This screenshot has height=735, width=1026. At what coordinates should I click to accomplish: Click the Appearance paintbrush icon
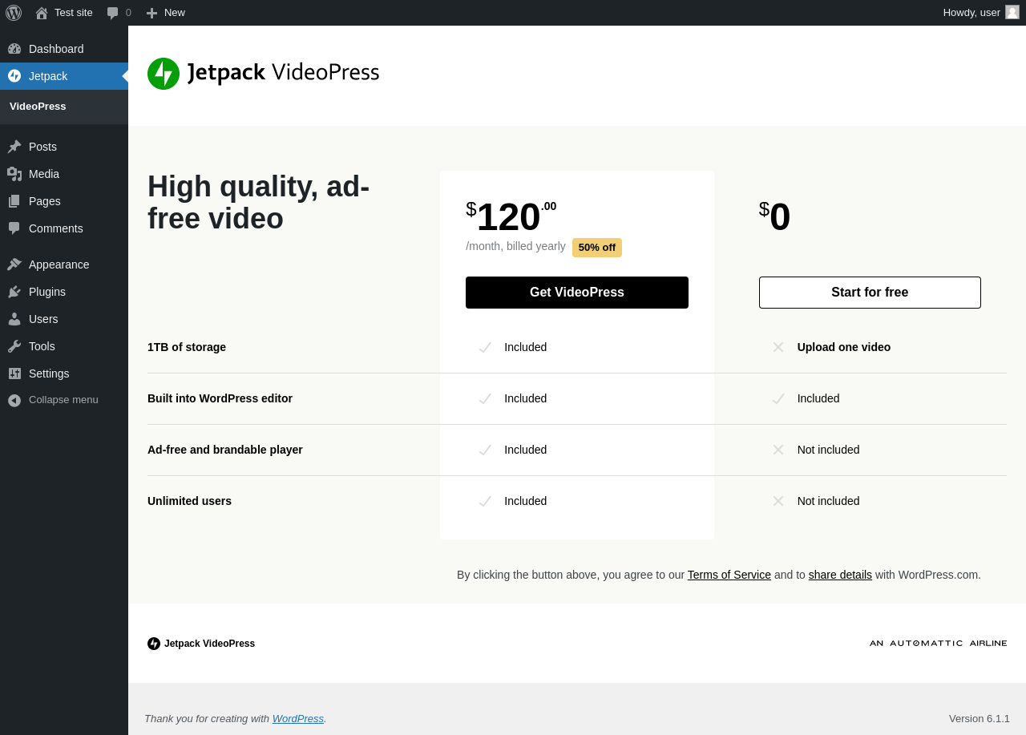tap(14, 265)
